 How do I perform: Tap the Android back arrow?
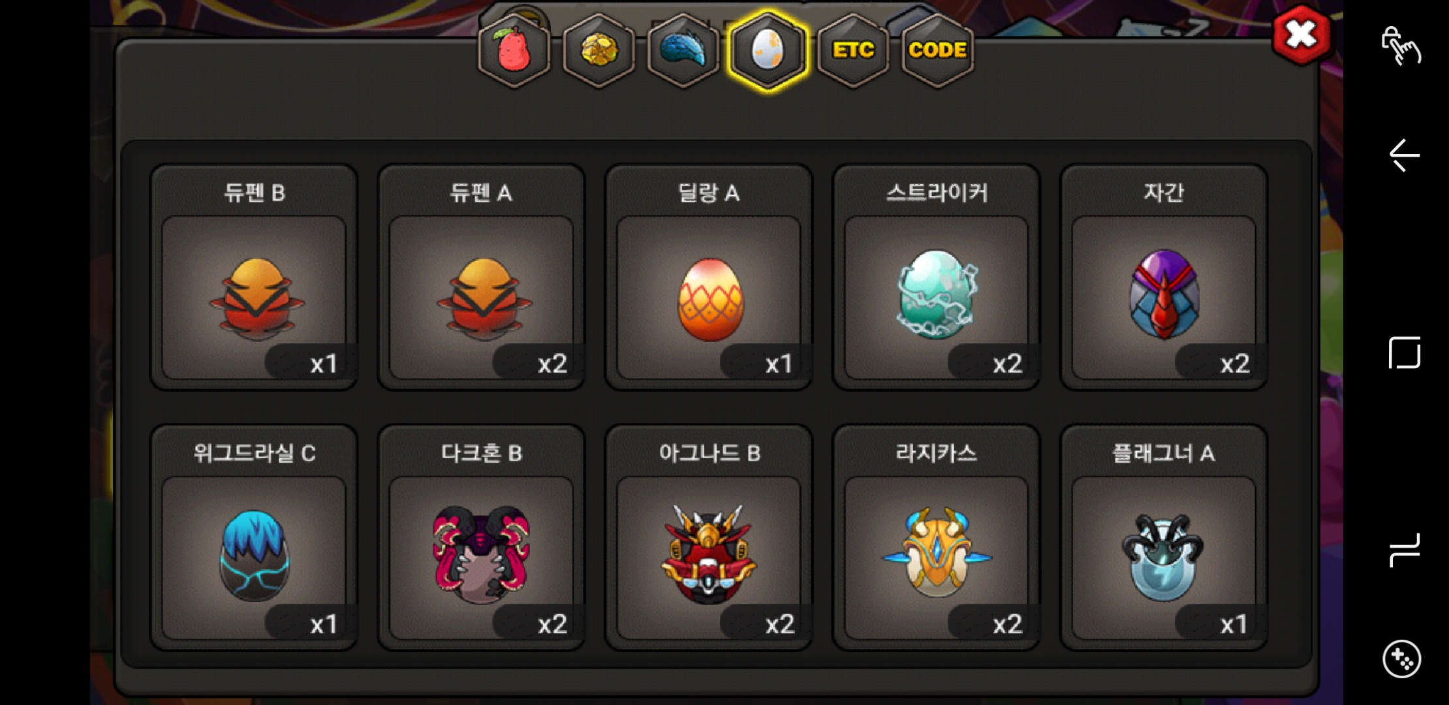[1405, 155]
